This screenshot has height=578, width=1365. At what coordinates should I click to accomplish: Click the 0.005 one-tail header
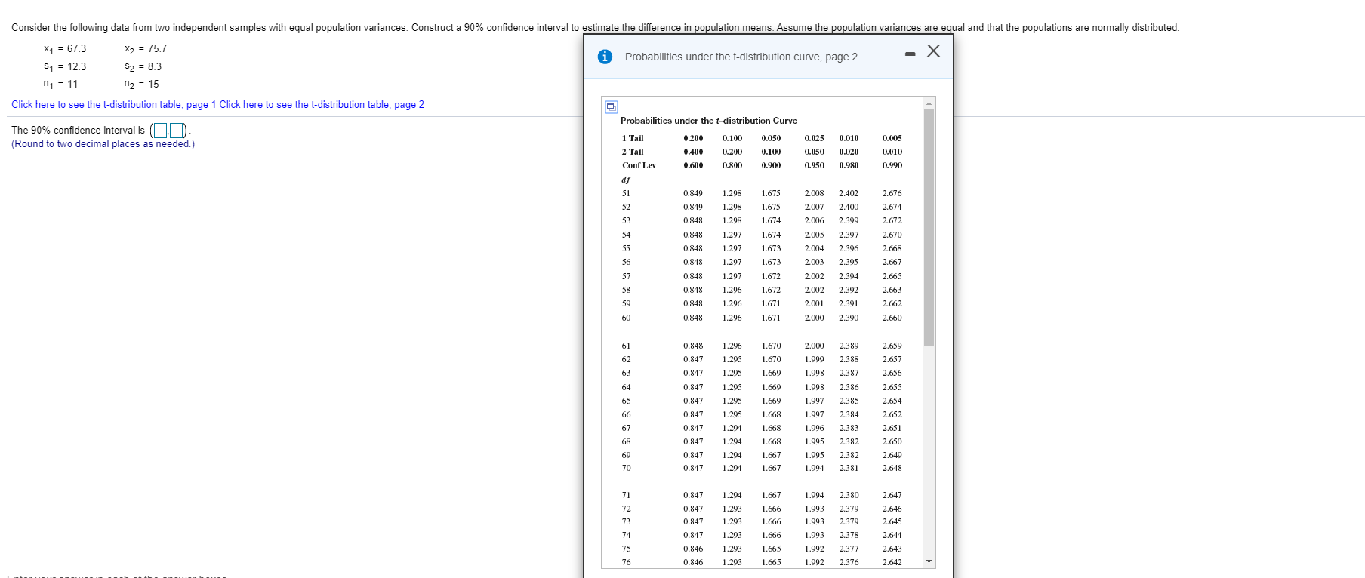coord(892,138)
